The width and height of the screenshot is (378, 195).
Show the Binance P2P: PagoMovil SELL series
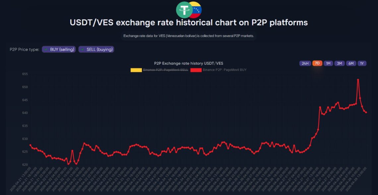click(165, 70)
